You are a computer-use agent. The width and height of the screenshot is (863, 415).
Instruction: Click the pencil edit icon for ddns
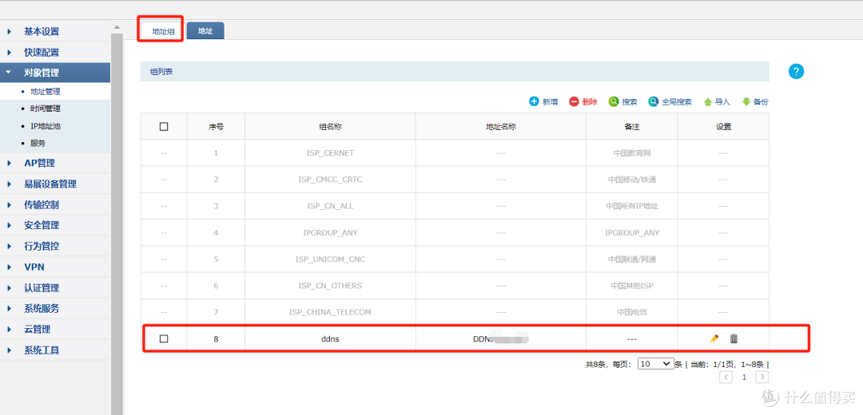click(x=714, y=338)
